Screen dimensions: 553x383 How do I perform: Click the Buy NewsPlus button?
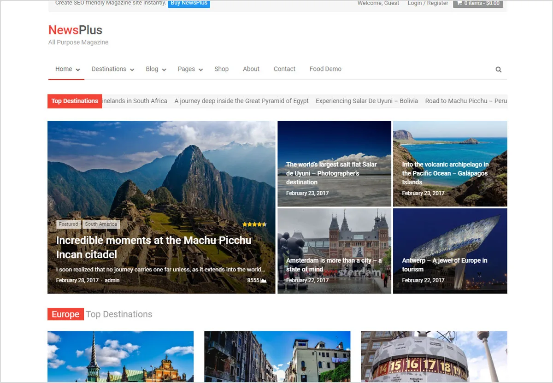tap(189, 4)
